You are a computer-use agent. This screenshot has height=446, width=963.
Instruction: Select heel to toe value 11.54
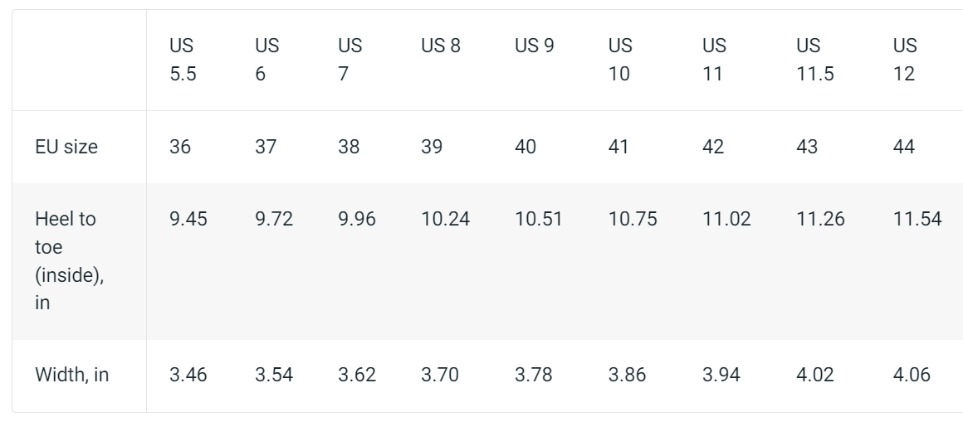pos(917,219)
